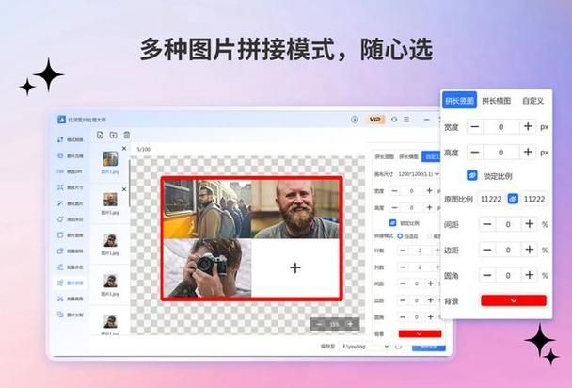Click the add file icon above the image list

pos(100,135)
